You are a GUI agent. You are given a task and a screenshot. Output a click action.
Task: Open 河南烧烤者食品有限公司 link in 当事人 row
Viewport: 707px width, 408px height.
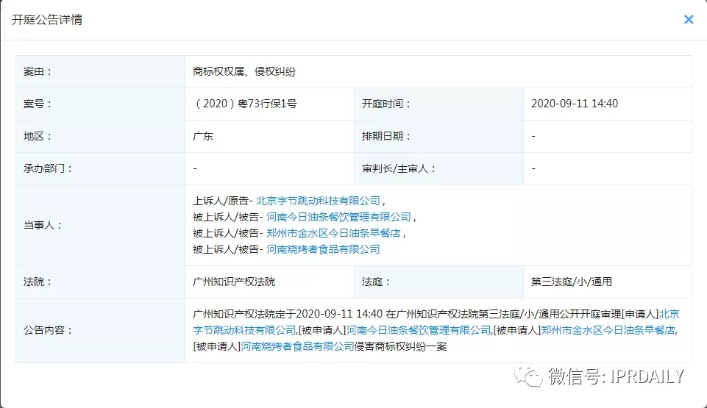coord(323,249)
